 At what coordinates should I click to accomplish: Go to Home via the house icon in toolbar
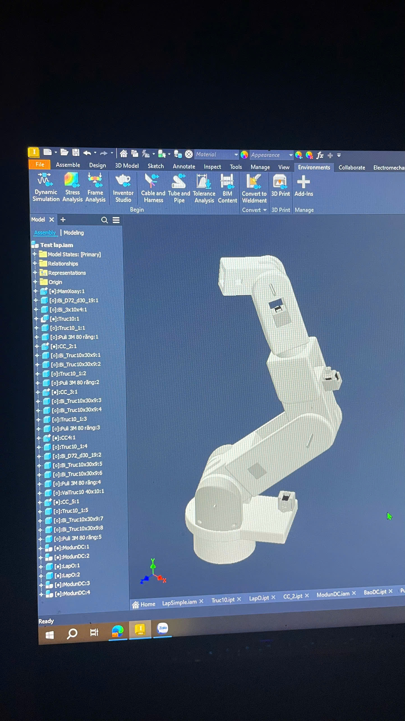[x=123, y=154]
